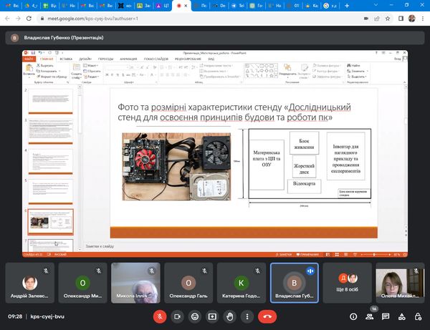The image size is (430, 330).
Task: Open the emoji reactions panel
Action: click(x=194, y=315)
